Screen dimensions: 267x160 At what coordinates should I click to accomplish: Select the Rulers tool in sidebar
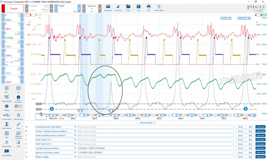tap(18, 125)
